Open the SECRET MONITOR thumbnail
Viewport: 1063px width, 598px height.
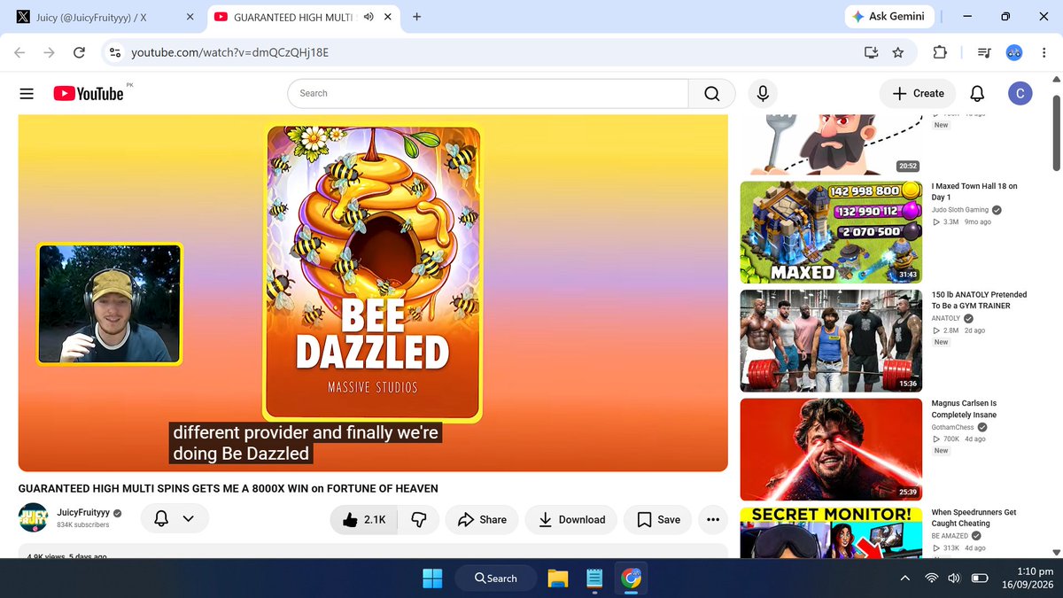point(831,532)
